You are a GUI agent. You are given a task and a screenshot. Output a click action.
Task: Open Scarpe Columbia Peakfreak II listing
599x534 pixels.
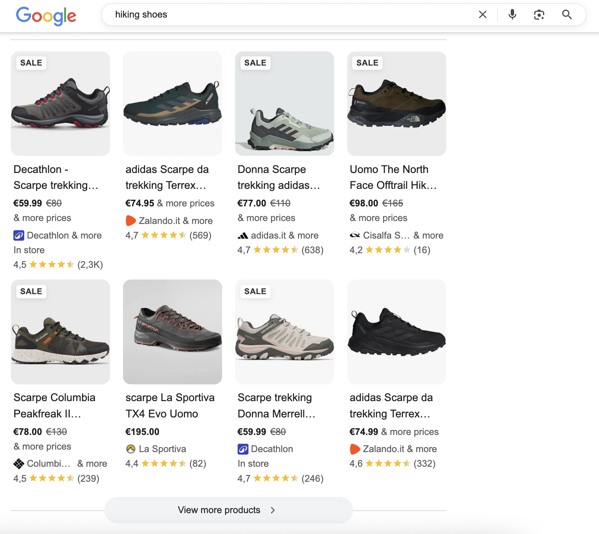pyautogui.click(x=54, y=405)
